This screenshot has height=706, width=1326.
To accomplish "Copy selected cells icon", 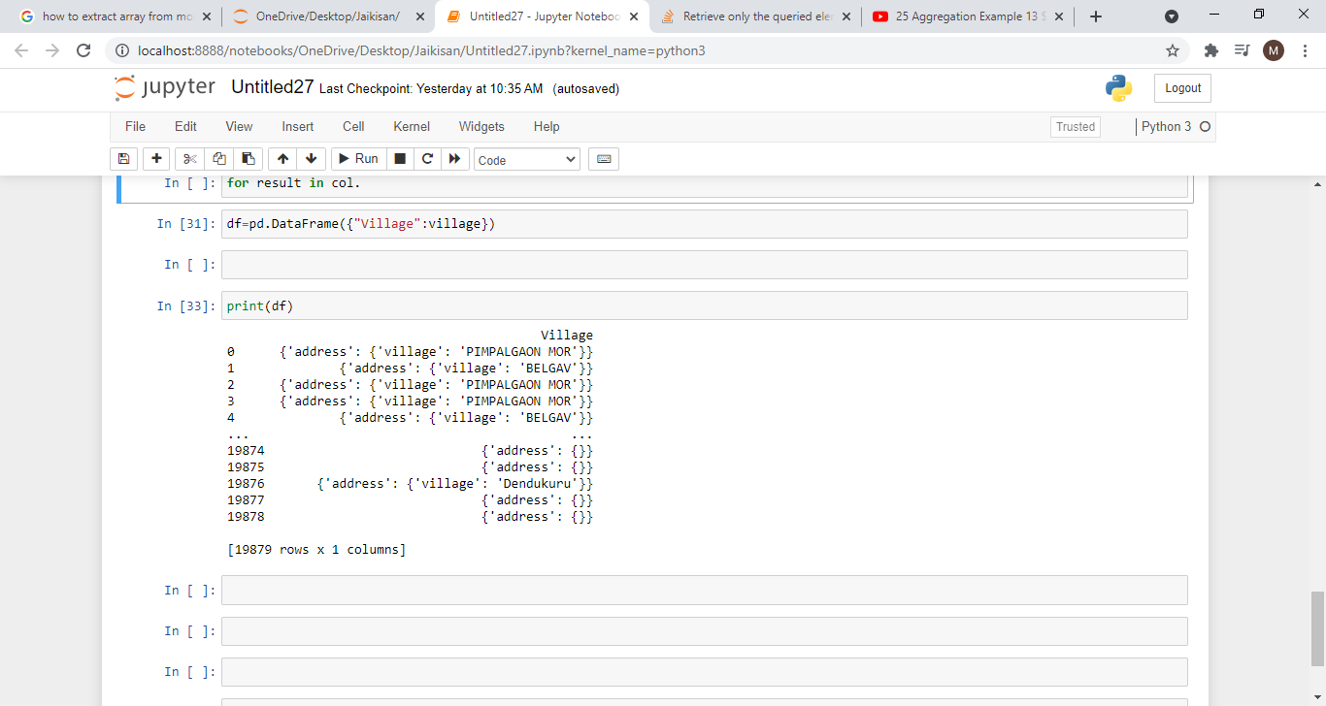I will point(219,159).
